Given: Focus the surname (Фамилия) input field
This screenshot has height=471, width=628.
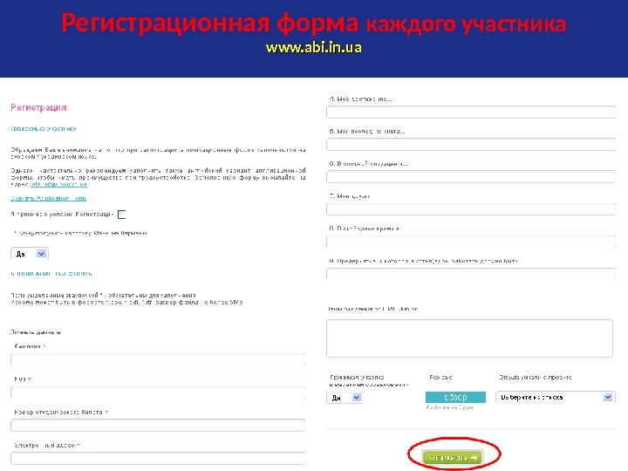Looking at the screenshot, I should point(158,359).
